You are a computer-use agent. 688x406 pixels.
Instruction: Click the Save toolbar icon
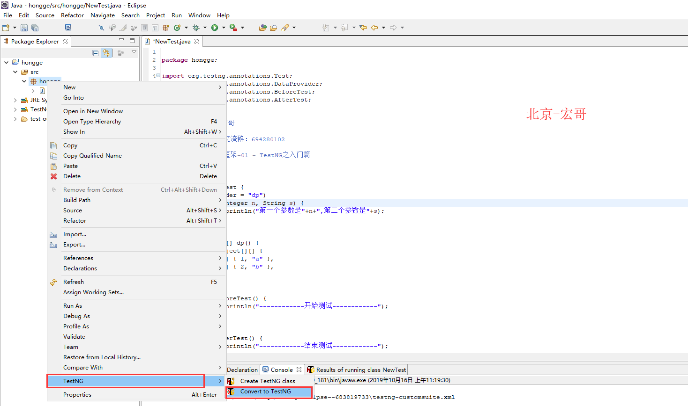click(x=24, y=28)
